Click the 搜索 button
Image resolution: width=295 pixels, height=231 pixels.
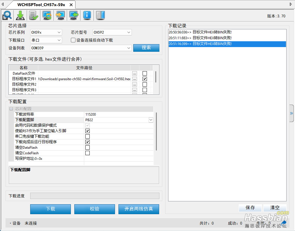click(x=146, y=48)
